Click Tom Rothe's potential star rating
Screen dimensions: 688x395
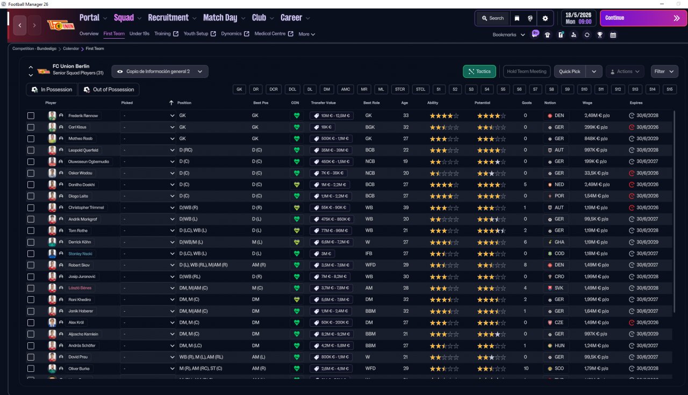pos(490,231)
